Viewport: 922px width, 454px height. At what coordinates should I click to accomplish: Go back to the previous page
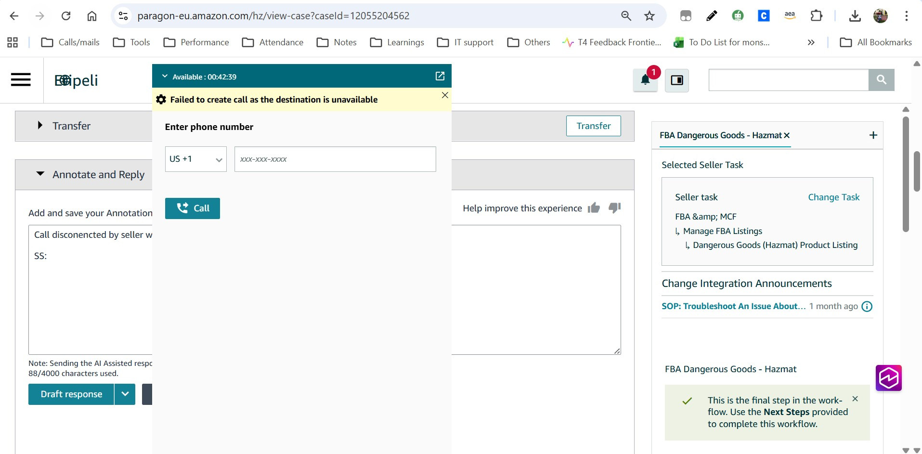[x=14, y=16]
